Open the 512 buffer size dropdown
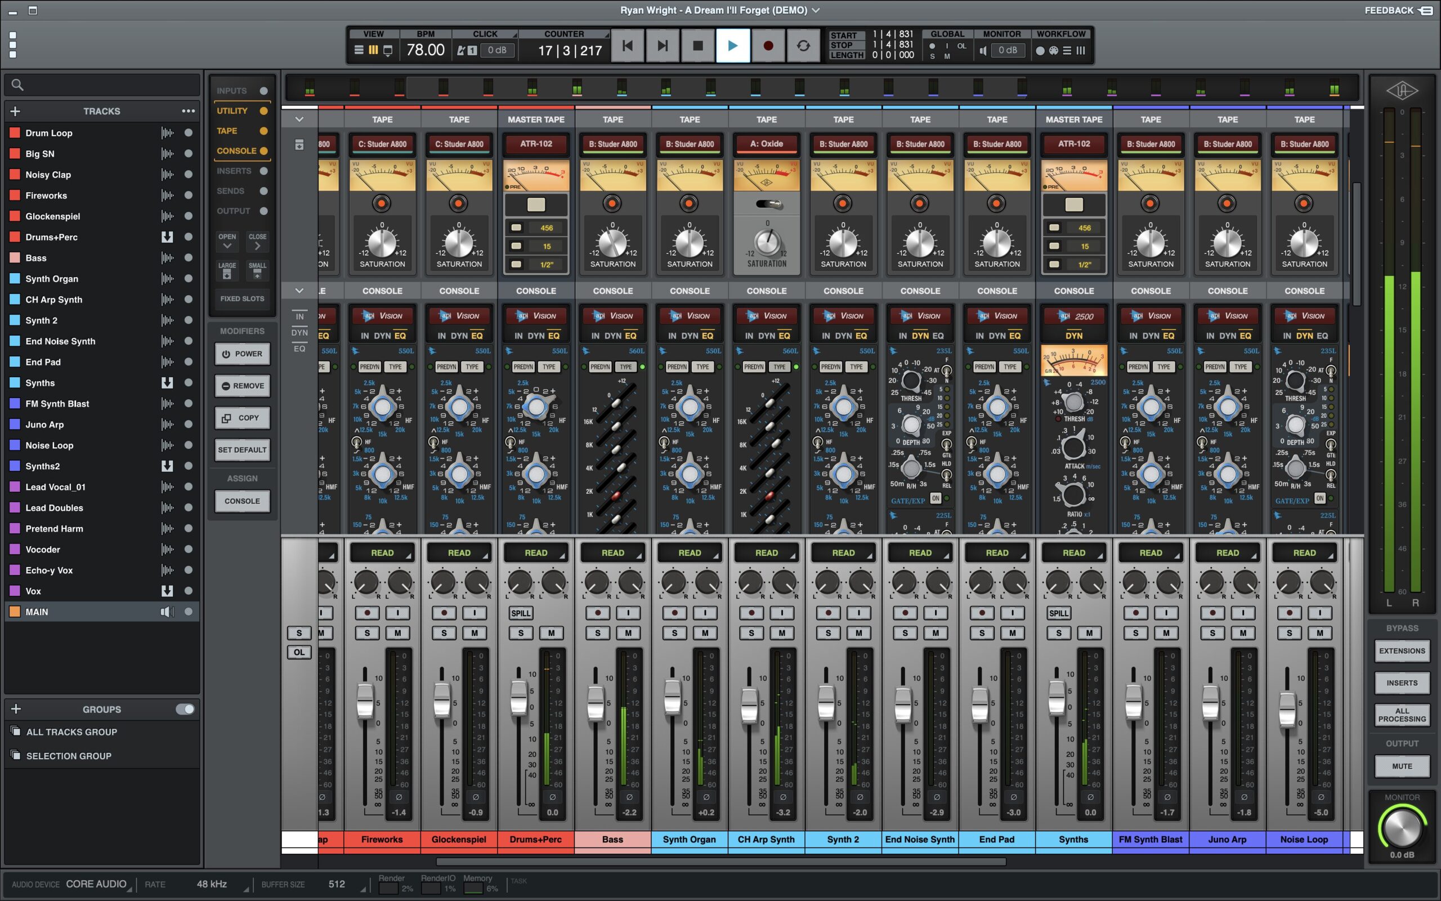Screen dimensions: 1441x901 point(346,884)
